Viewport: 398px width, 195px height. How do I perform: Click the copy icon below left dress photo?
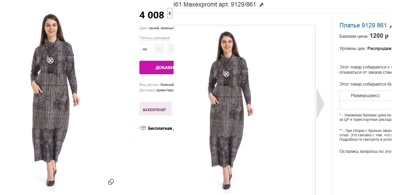[x=111, y=182]
